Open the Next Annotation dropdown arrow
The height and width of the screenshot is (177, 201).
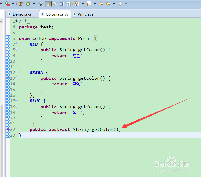point(83,4)
